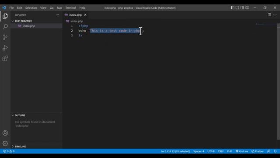The image size is (280, 158).
Task: Open Explorer Views and More Actions ellipsis
Action: (57, 15)
